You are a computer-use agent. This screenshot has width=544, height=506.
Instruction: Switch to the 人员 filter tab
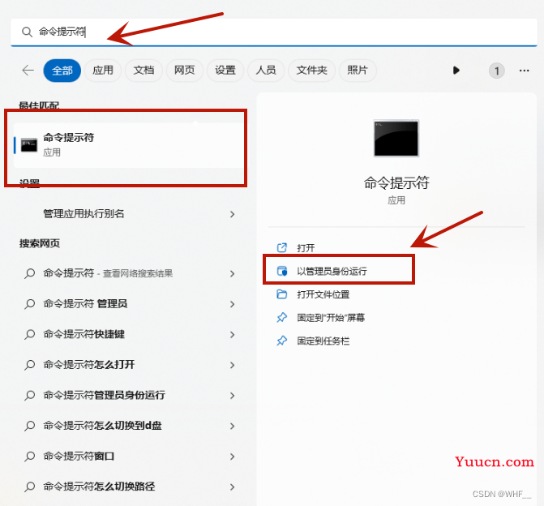(266, 71)
